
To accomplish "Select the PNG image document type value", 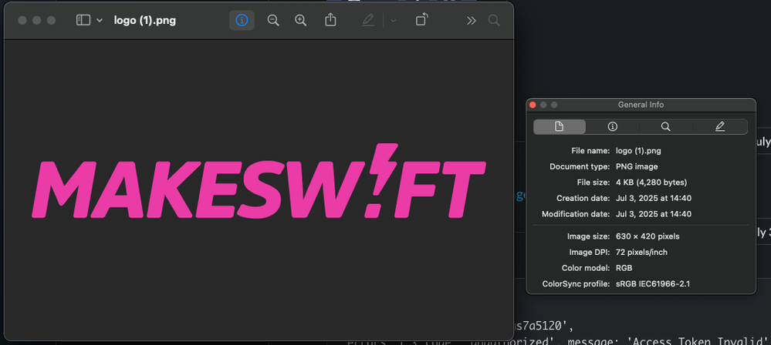I will click(x=637, y=166).
